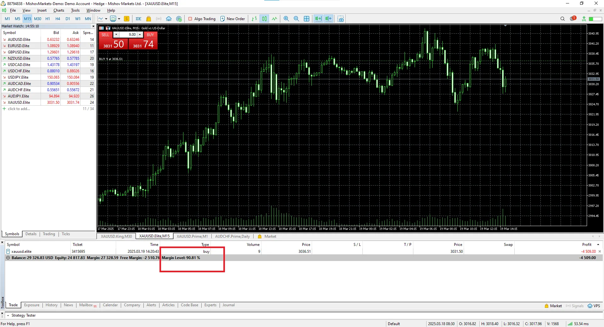Image resolution: width=604 pixels, height=327 pixels.
Task: Expand the indicators dropdown arrow
Action: (119, 19)
